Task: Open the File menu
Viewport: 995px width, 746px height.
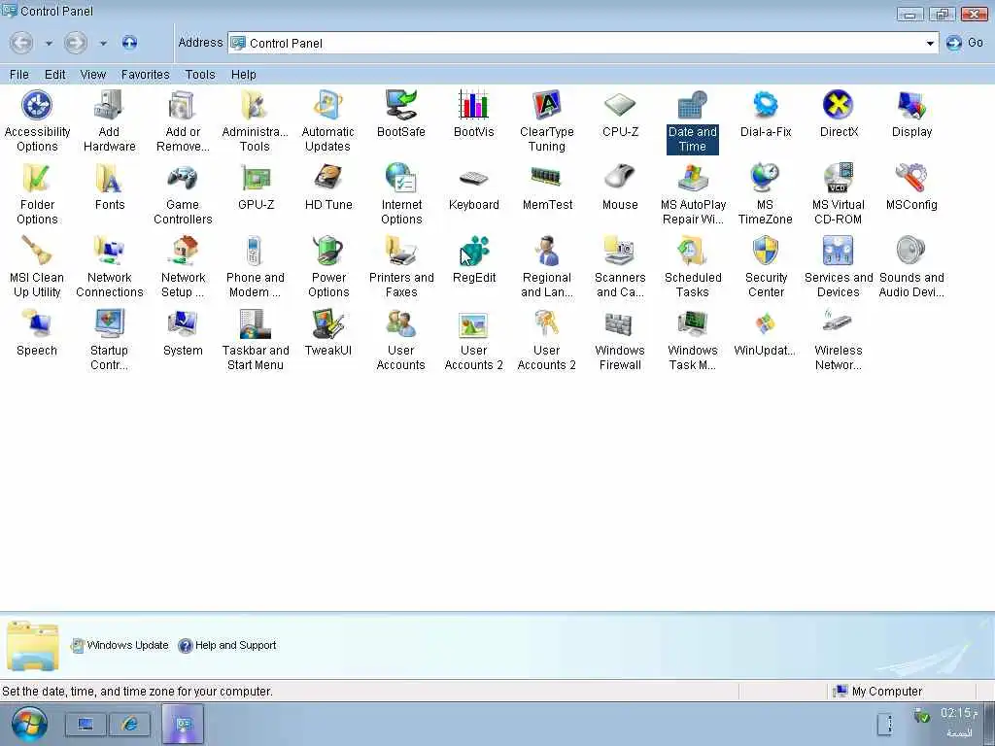Action: [19, 75]
